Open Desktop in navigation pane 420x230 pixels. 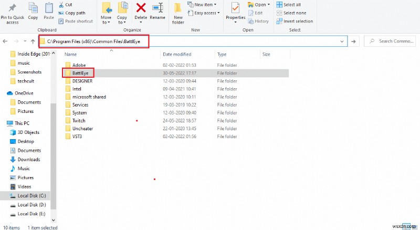[x=22, y=141]
